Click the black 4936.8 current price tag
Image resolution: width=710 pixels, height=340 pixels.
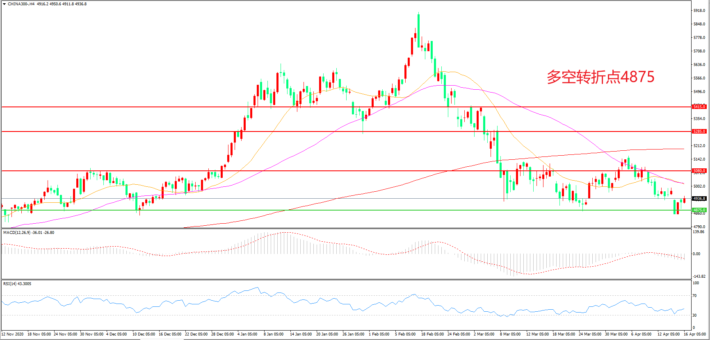coord(699,199)
